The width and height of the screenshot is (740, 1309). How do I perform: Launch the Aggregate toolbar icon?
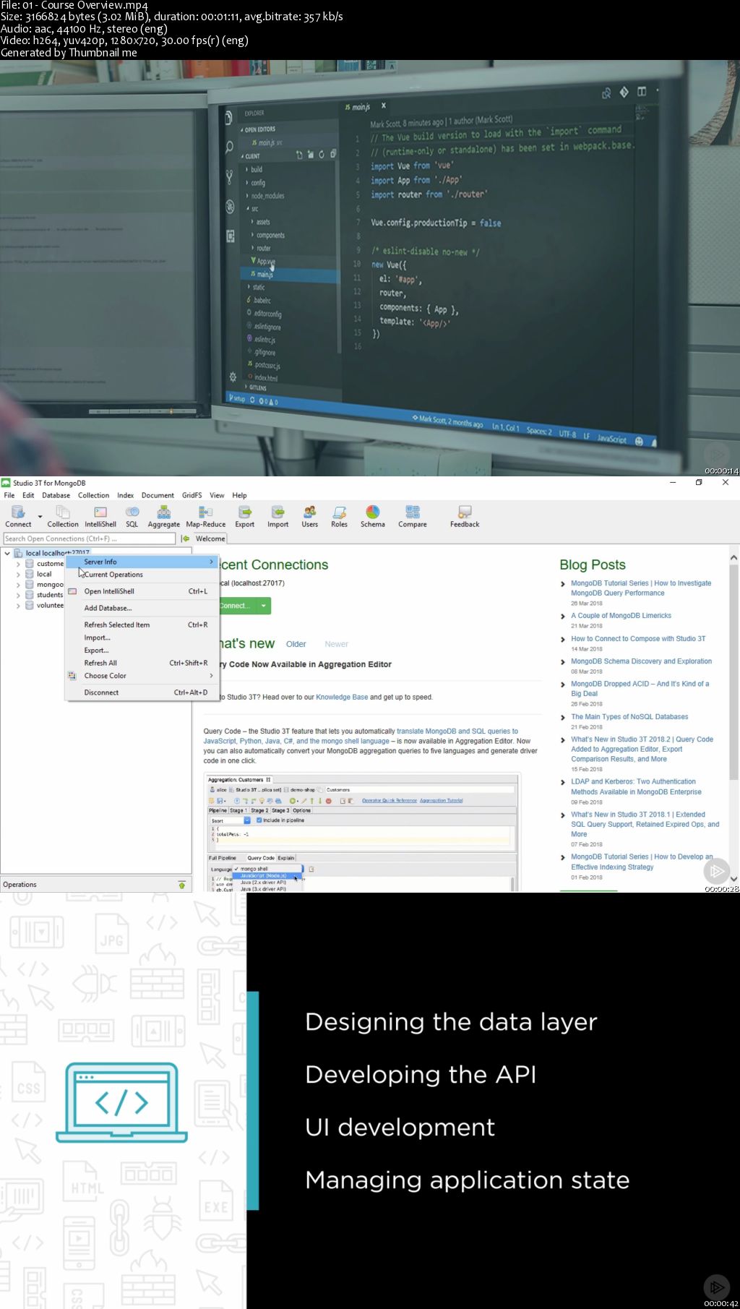[x=164, y=512]
